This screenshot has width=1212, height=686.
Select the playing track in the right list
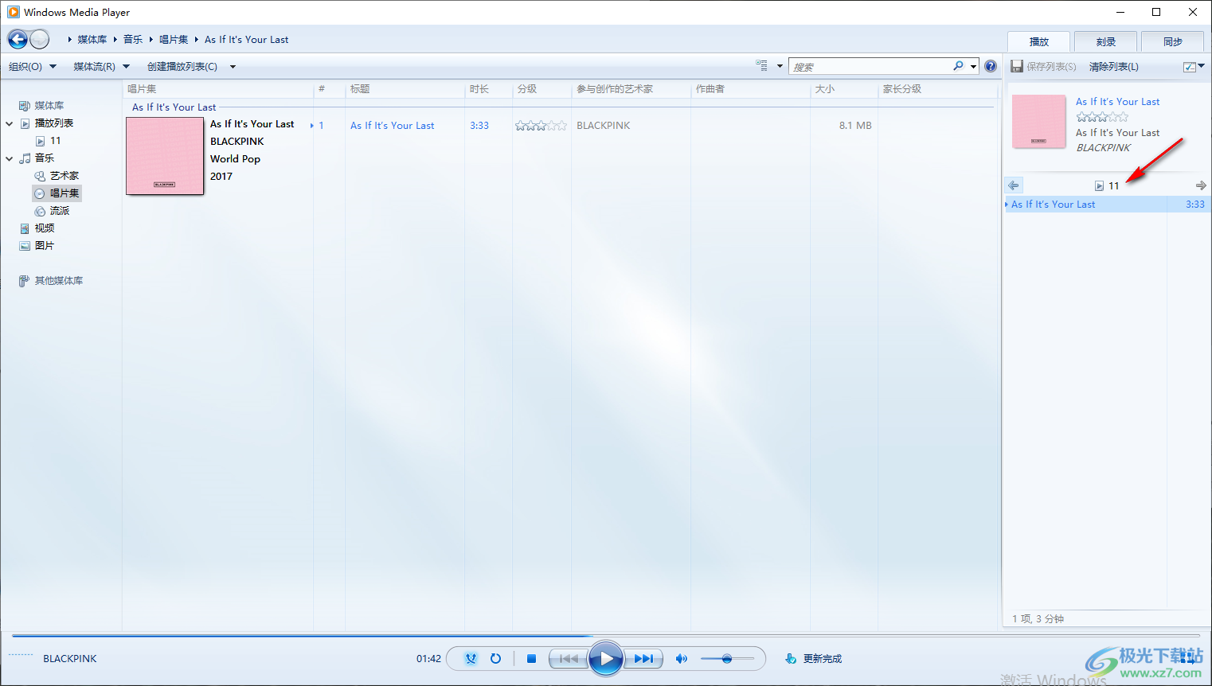coord(1108,205)
